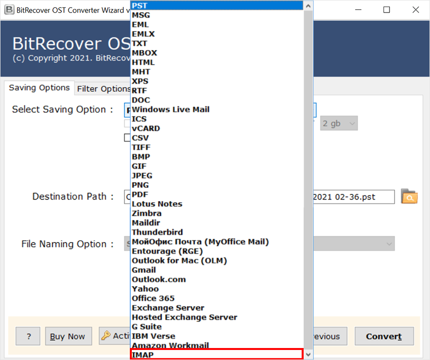Select EMLX saving option
This screenshot has height=360, width=430.
point(217,34)
